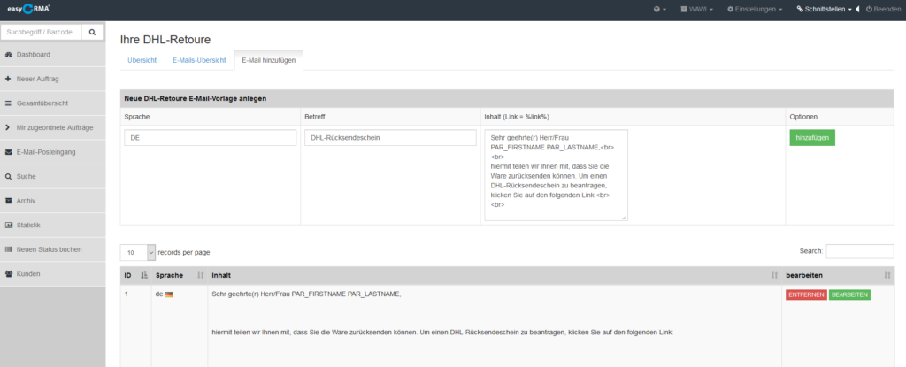Click the Inhalt (Link = %link%) header
The height and width of the screenshot is (367, 906).
[x=516, y=117]
